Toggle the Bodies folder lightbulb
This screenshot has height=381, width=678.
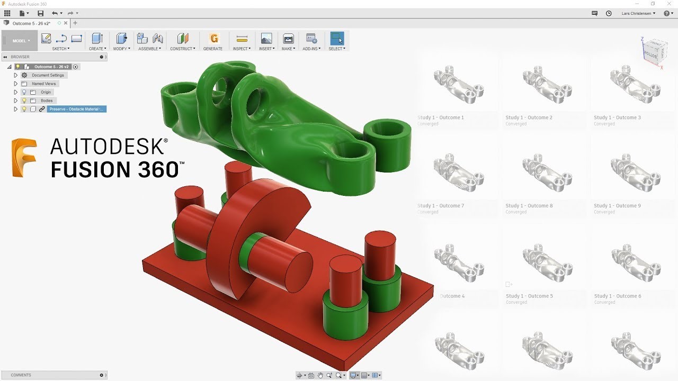click(x=24, y=101)
